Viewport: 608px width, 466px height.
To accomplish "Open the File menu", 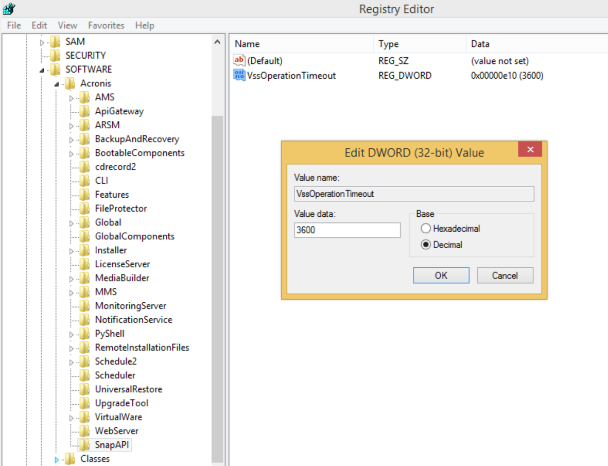I will click(x=14, y=25).
